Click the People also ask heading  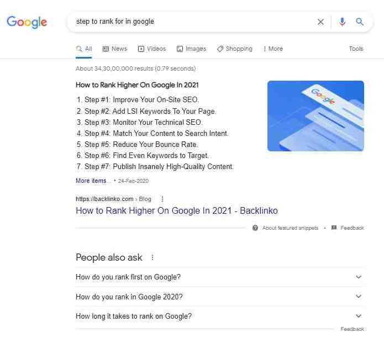pyautogui.click(x=109, y=257)
